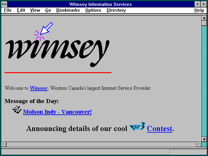Open the Help menu
Screen dimensions: 208x156
pyautogui.click(x=199, y=10)
